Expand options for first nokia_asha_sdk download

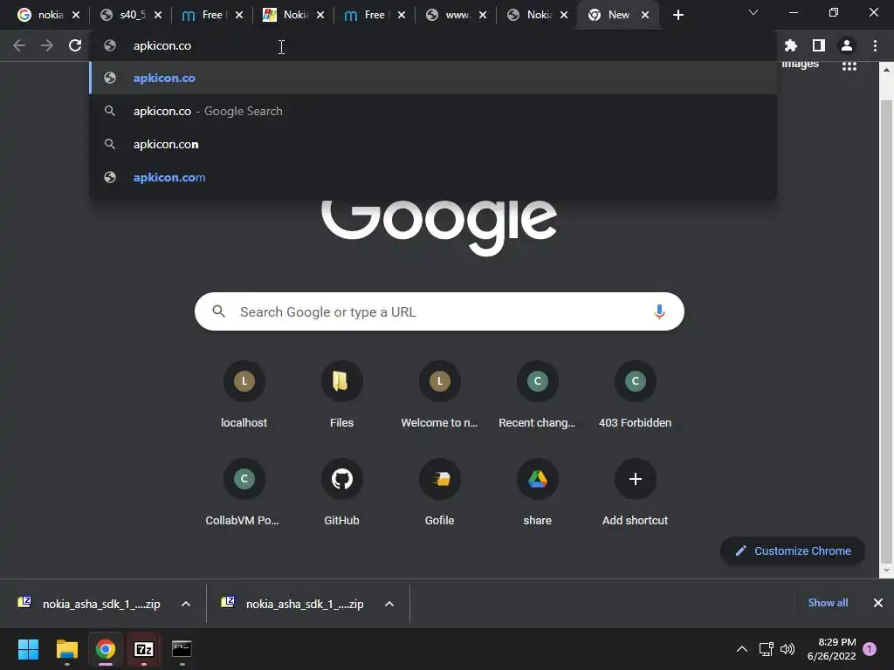click(186, 604)
